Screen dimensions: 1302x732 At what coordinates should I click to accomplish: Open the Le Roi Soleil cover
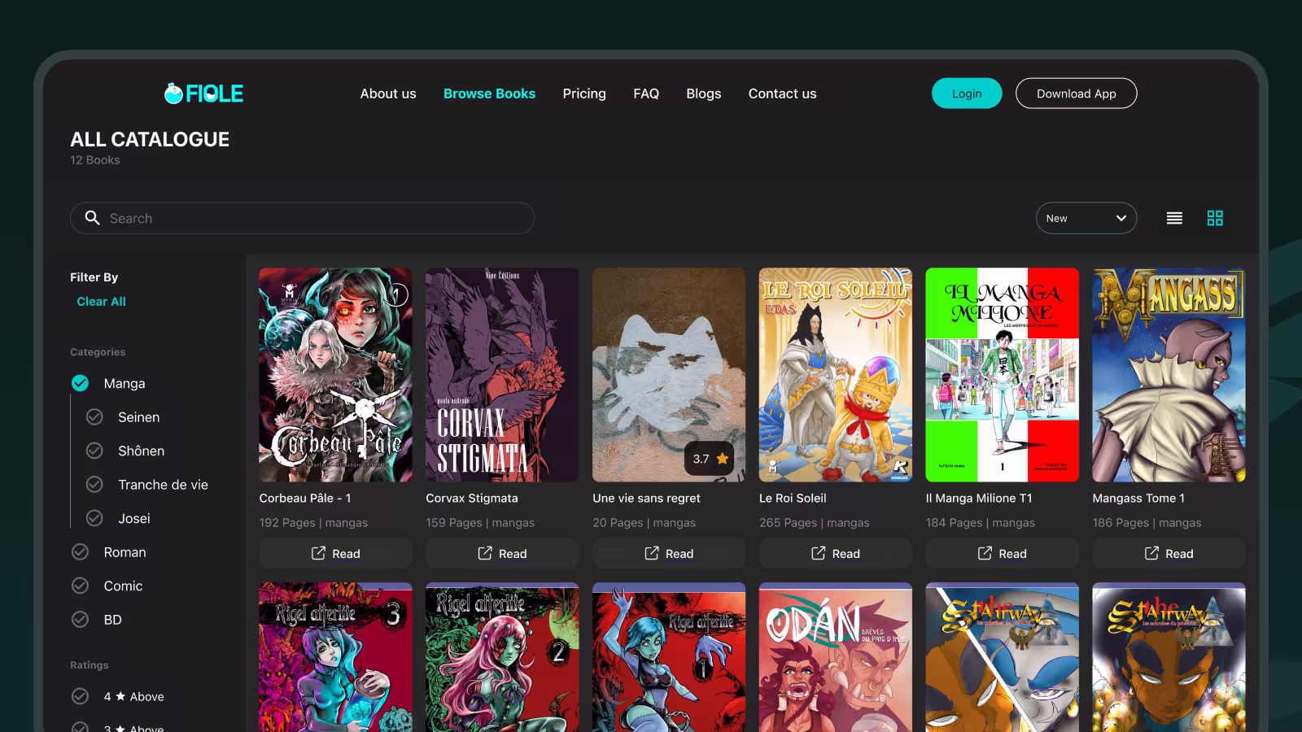click(x=836, y=375)
